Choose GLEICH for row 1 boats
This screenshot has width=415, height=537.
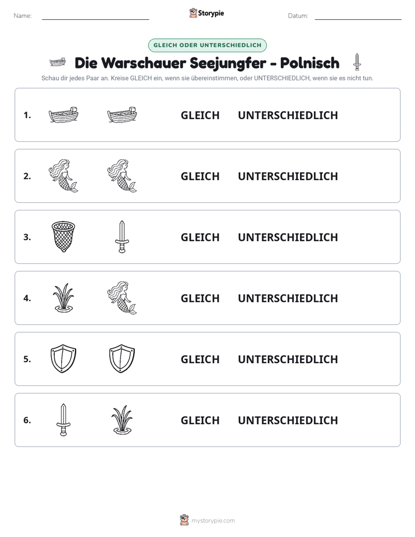200,116
